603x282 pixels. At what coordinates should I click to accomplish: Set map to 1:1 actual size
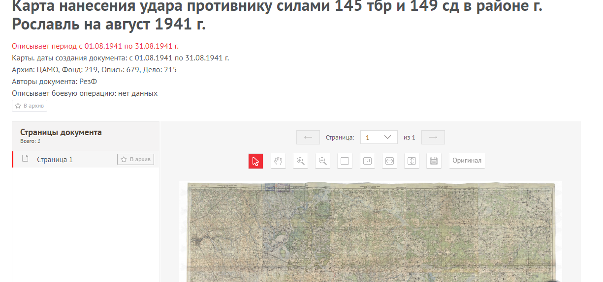click(367, 161)
